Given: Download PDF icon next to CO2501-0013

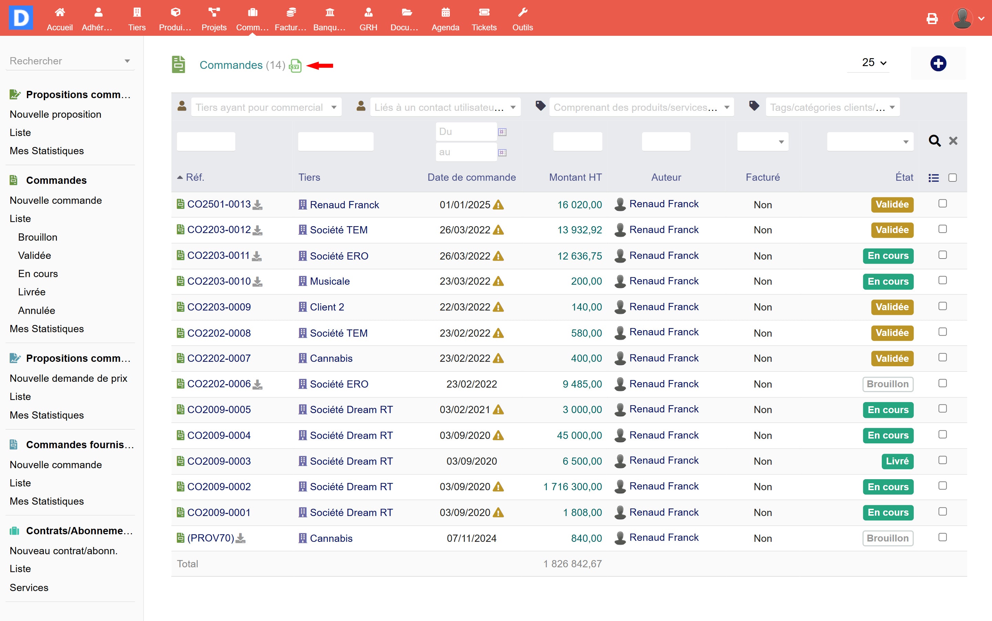Looking at the screenshot, I should pyautogui.click(x=257, y=204).
